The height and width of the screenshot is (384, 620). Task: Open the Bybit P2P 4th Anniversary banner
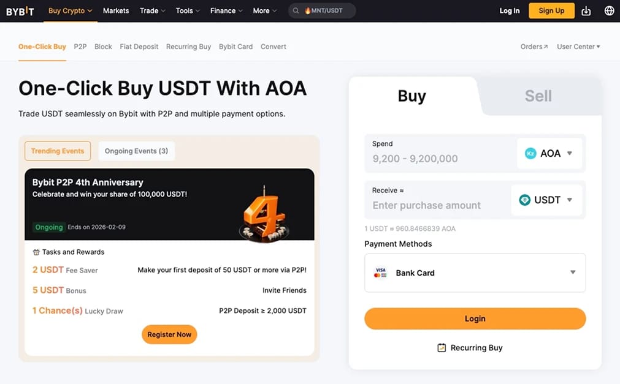tap(169, 204)
